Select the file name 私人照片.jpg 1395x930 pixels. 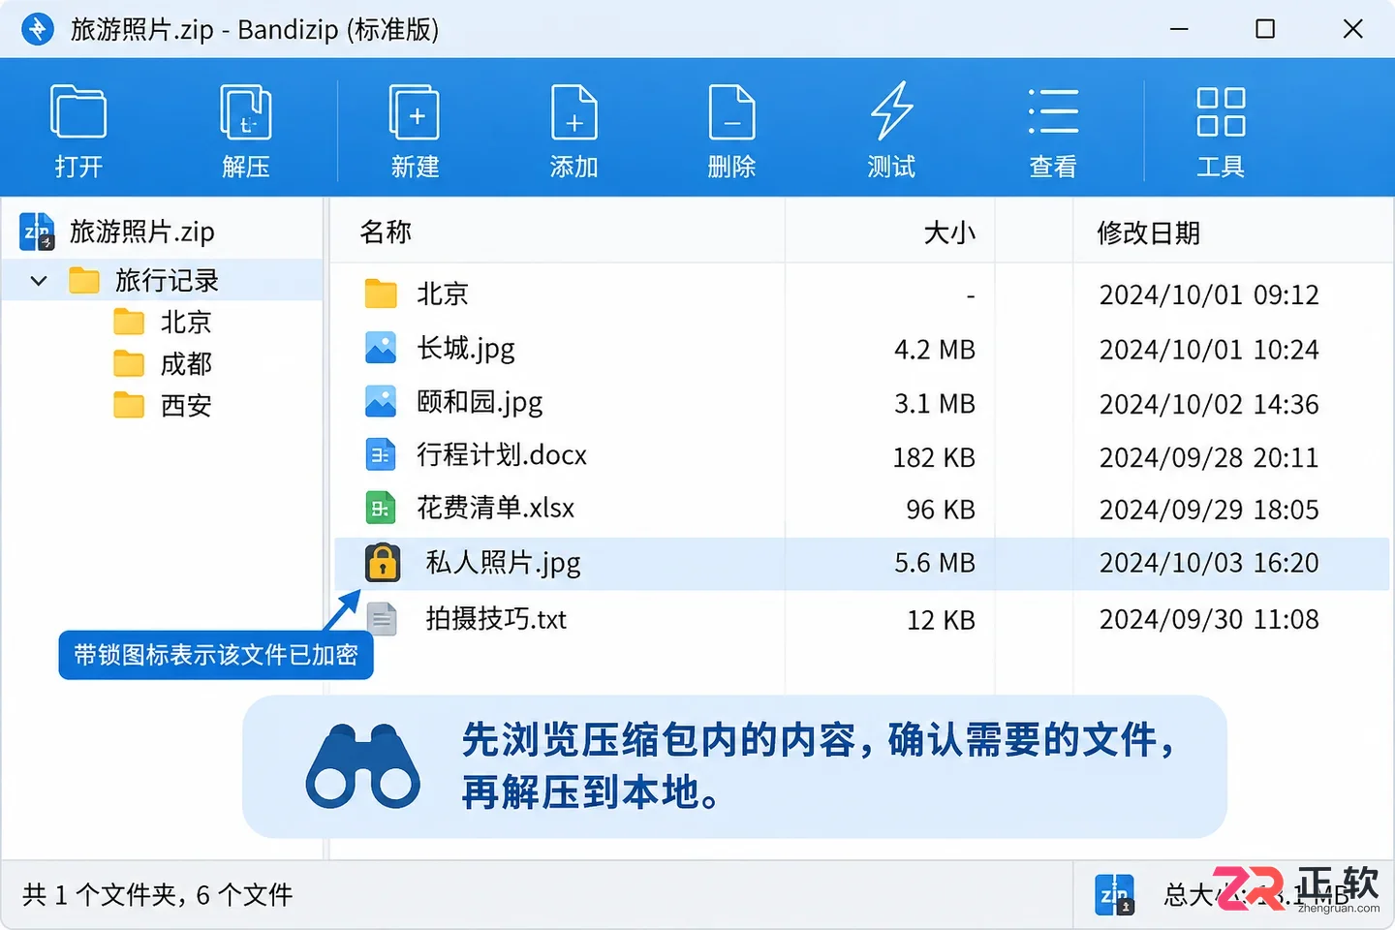503,563
